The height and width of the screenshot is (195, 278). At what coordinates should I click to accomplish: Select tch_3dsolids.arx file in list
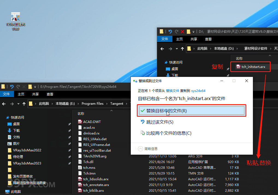click(93, 179)
